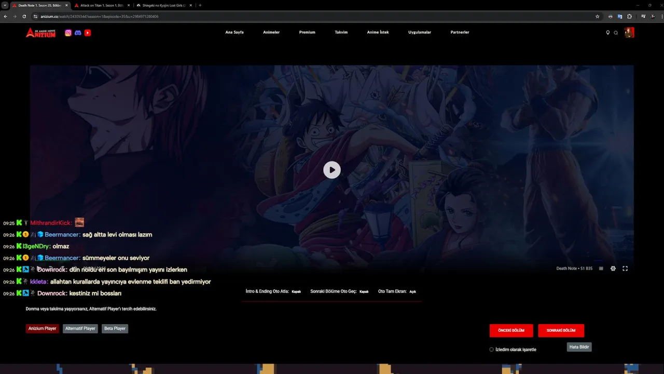This screenshot has height=374, width=664.
Task: Click the mask extension icon in toolbar
Action: click(611, 17)
